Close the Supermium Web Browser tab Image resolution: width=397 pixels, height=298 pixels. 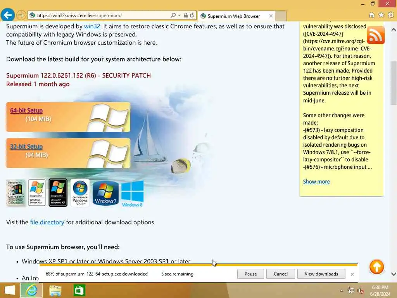tap(271, 16)
